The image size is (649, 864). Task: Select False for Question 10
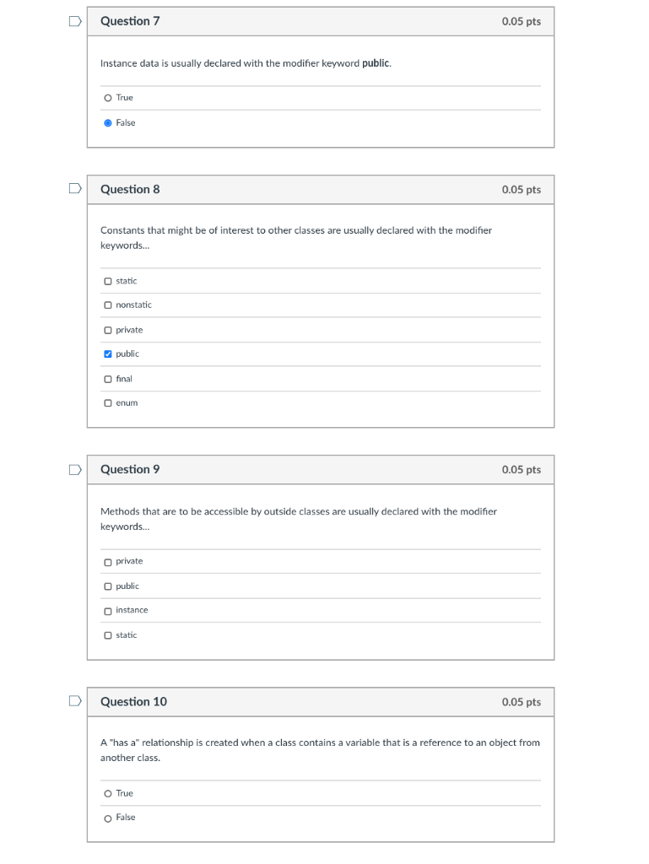point(107,817)
